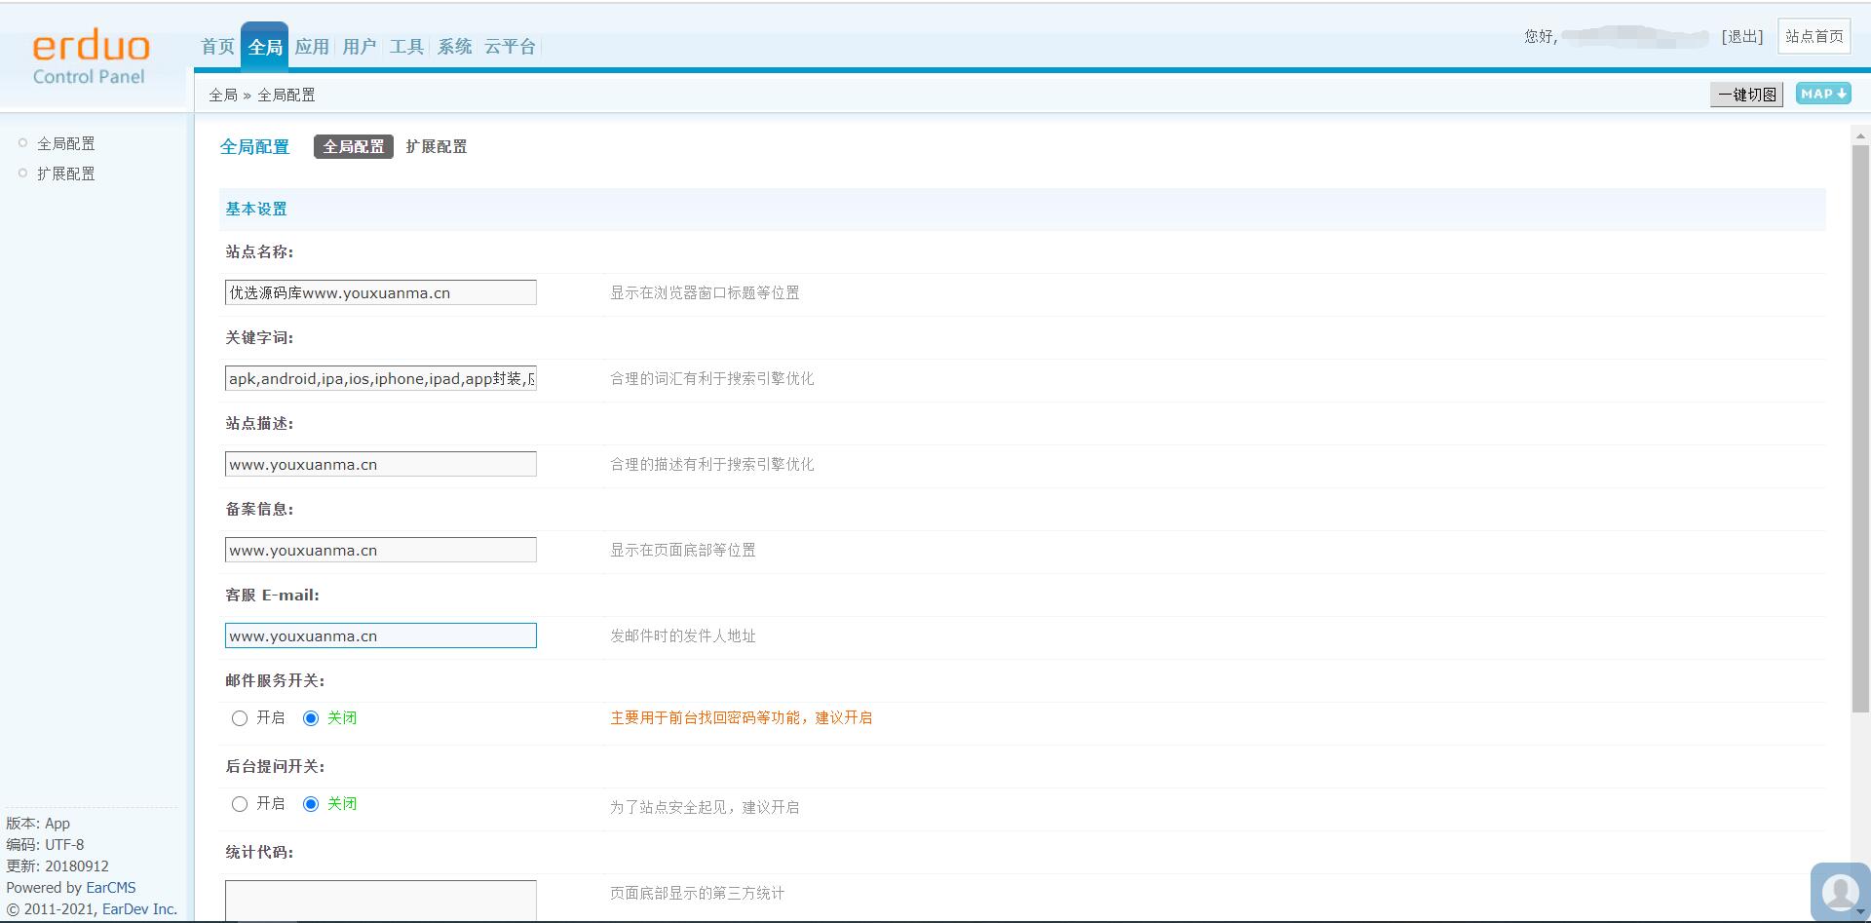The height and width of the screenshot is (923, 1871).
Task: Select 扩展配置 in the left sidebar
Action: (x=66, y=173)
